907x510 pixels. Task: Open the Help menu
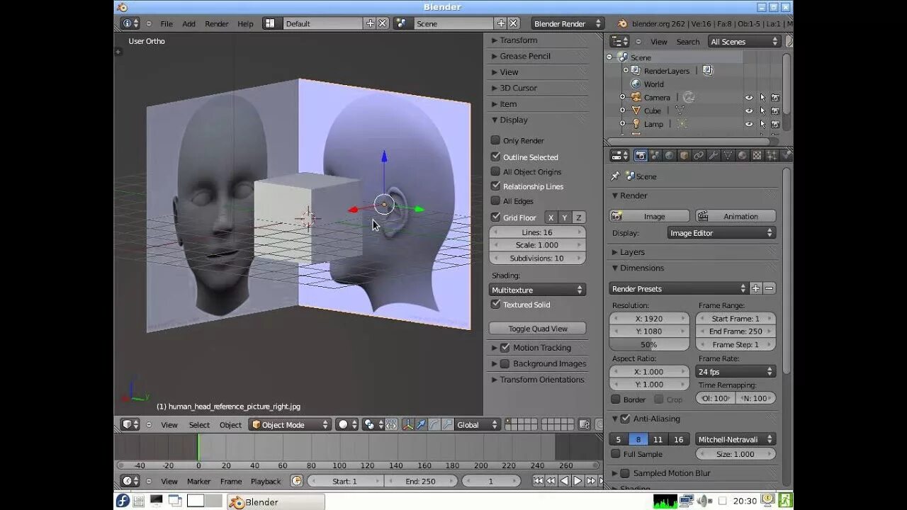click(245, 23)
